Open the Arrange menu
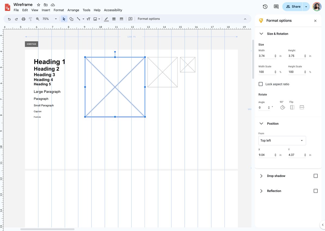This screenshot has height=231, width=325. pos(73,10)
